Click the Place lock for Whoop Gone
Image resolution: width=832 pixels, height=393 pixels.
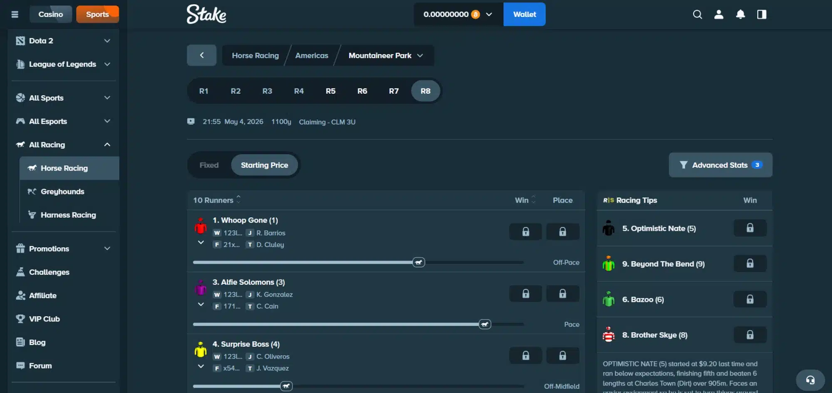coord(562,231)
